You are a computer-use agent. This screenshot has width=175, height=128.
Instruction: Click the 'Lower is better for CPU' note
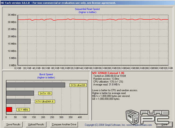click(115, 90)
